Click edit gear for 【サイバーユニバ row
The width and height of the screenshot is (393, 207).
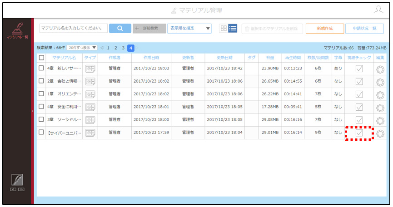380,133
